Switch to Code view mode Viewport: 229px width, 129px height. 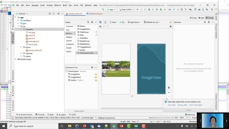(x=193, y=18)
